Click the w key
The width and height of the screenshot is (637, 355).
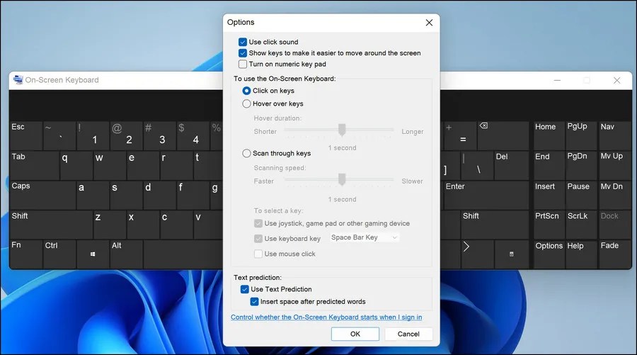pyautogui.click(x=109, y=165)
